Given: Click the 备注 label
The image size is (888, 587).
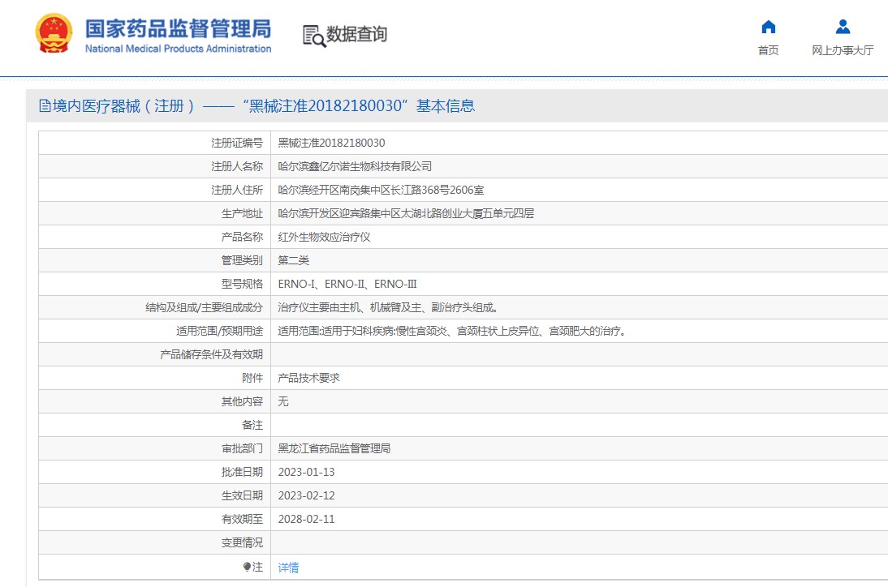Looking at the screenshot, I should coord(252,425).
